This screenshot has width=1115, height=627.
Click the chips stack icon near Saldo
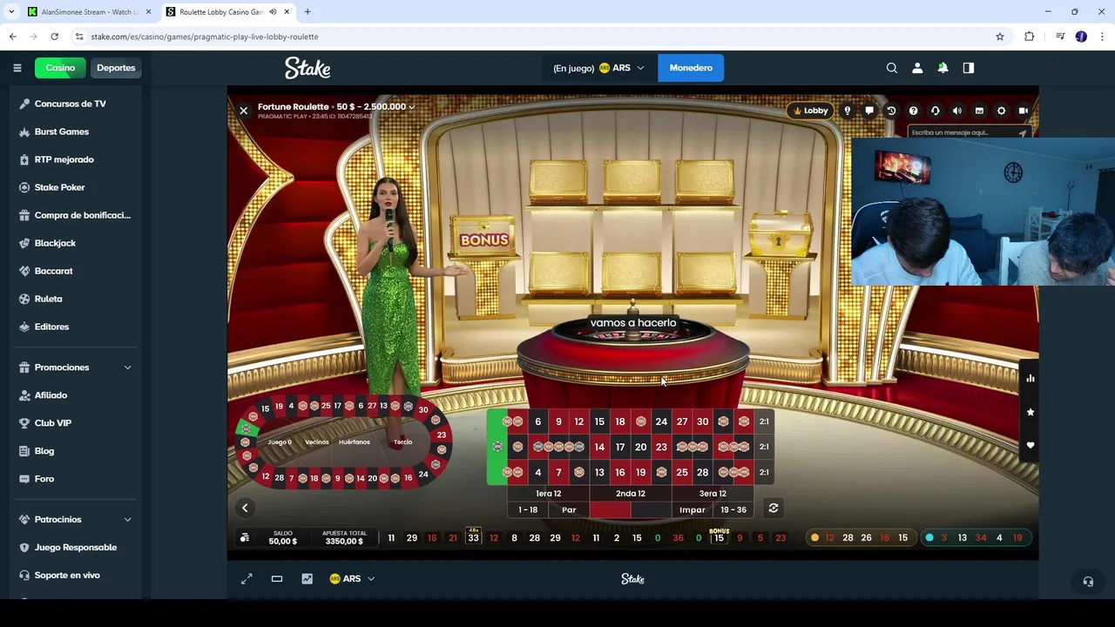click(245, 537)
